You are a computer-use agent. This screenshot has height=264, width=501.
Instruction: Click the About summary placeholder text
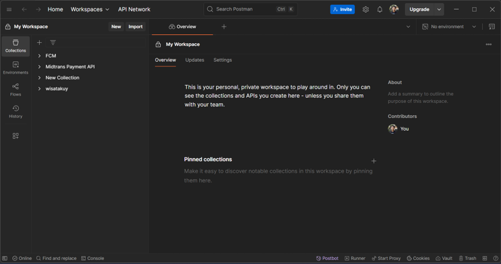[421, 97]
